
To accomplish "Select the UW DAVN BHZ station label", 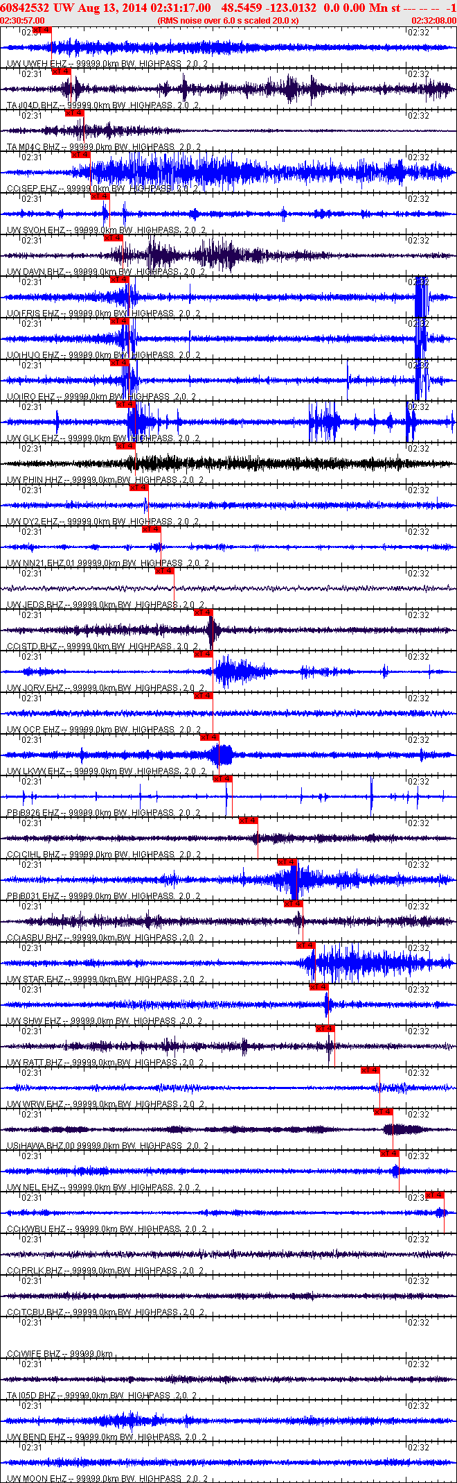I will (105, 272).
